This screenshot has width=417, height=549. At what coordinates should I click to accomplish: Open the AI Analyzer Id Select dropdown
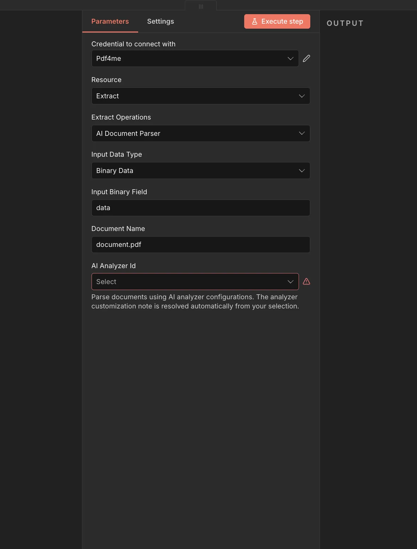[195, 282]
